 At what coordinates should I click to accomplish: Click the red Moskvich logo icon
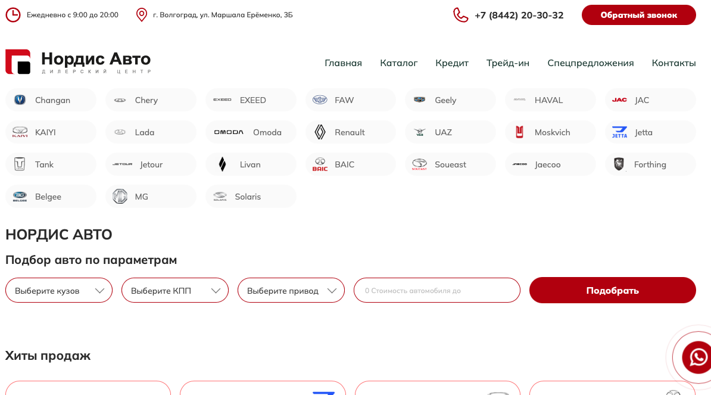(520, 132)
